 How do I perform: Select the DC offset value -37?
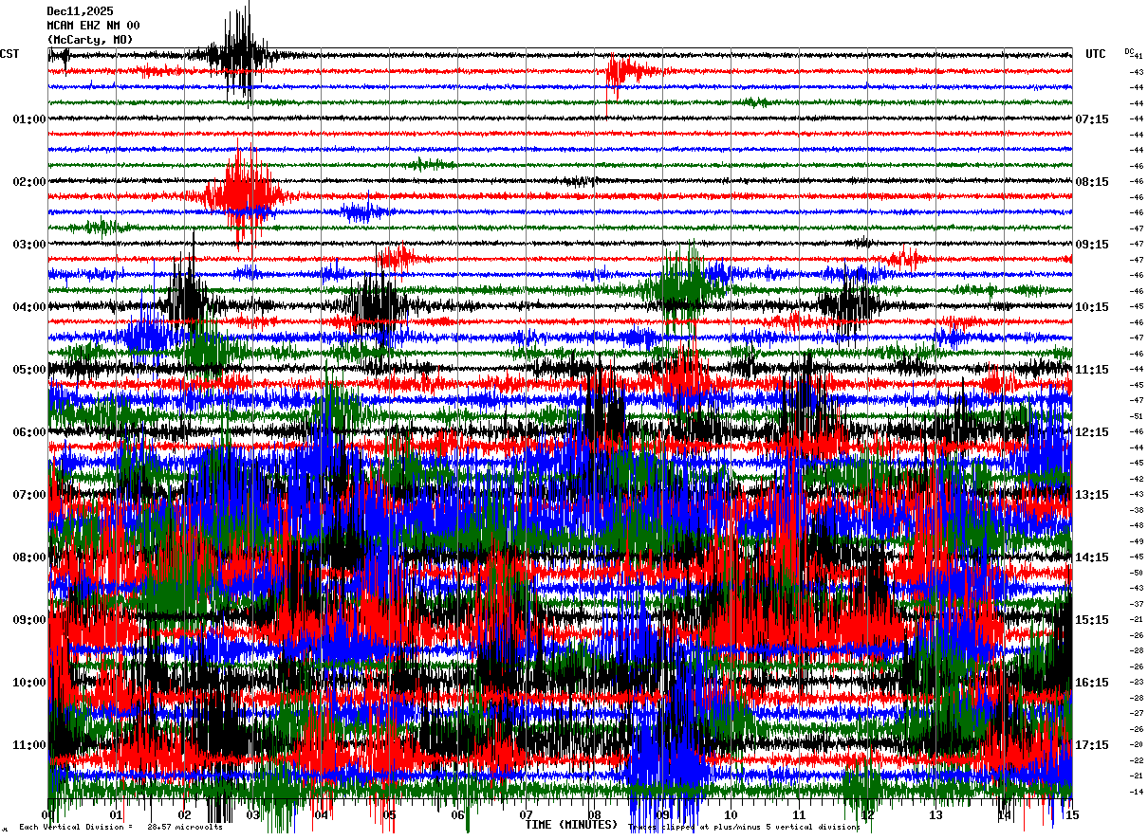(x=1136, y=604)
